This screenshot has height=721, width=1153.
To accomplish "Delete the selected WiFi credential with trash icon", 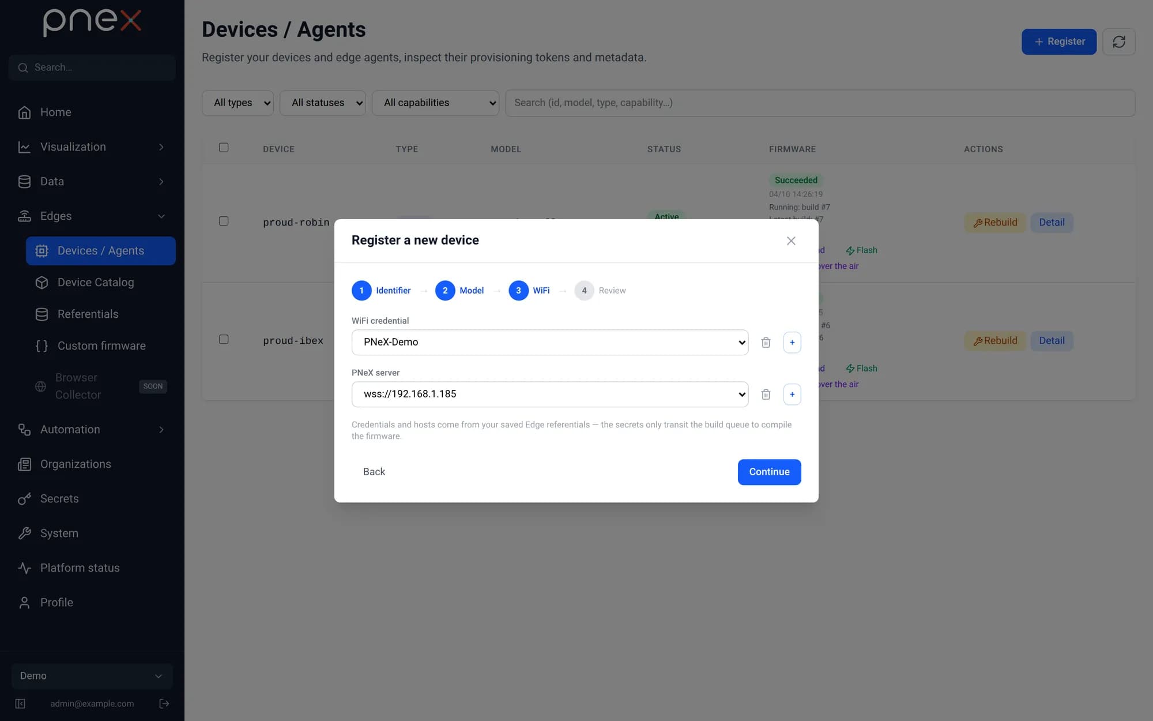I will 766,343.
